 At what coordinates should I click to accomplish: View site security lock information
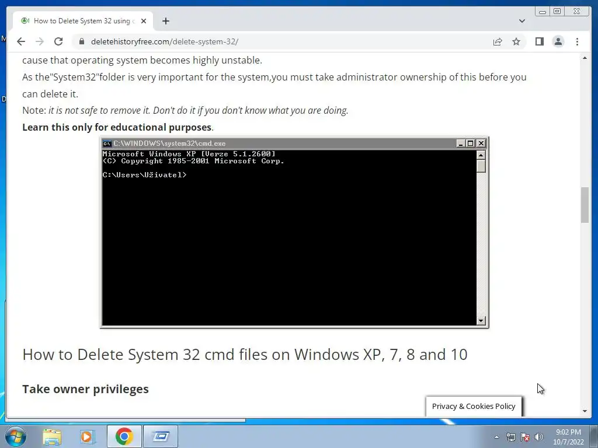click(82, 41)
